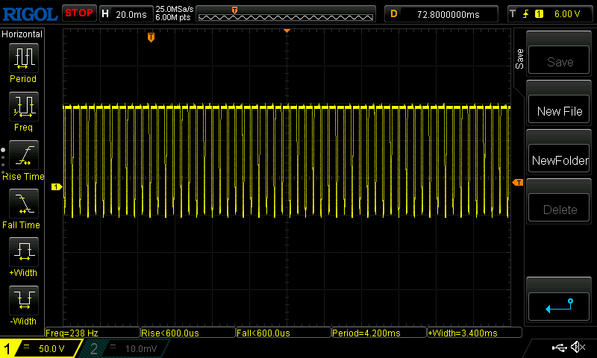The width and height of the screenshot is (597, 358).
Task: Select the +Width measurement icon
Action: pyautogui.click(x=24, y=252)
